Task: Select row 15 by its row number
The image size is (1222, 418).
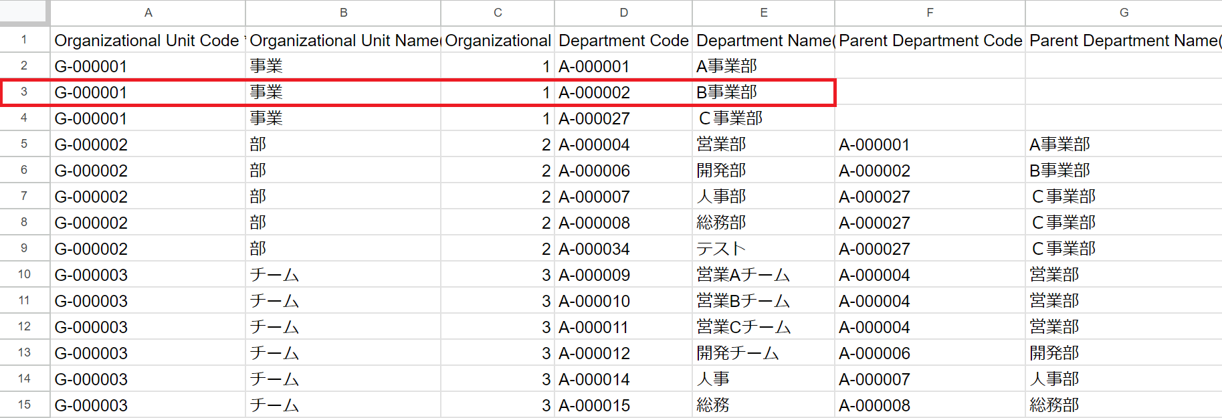Action: pos(24,405)
